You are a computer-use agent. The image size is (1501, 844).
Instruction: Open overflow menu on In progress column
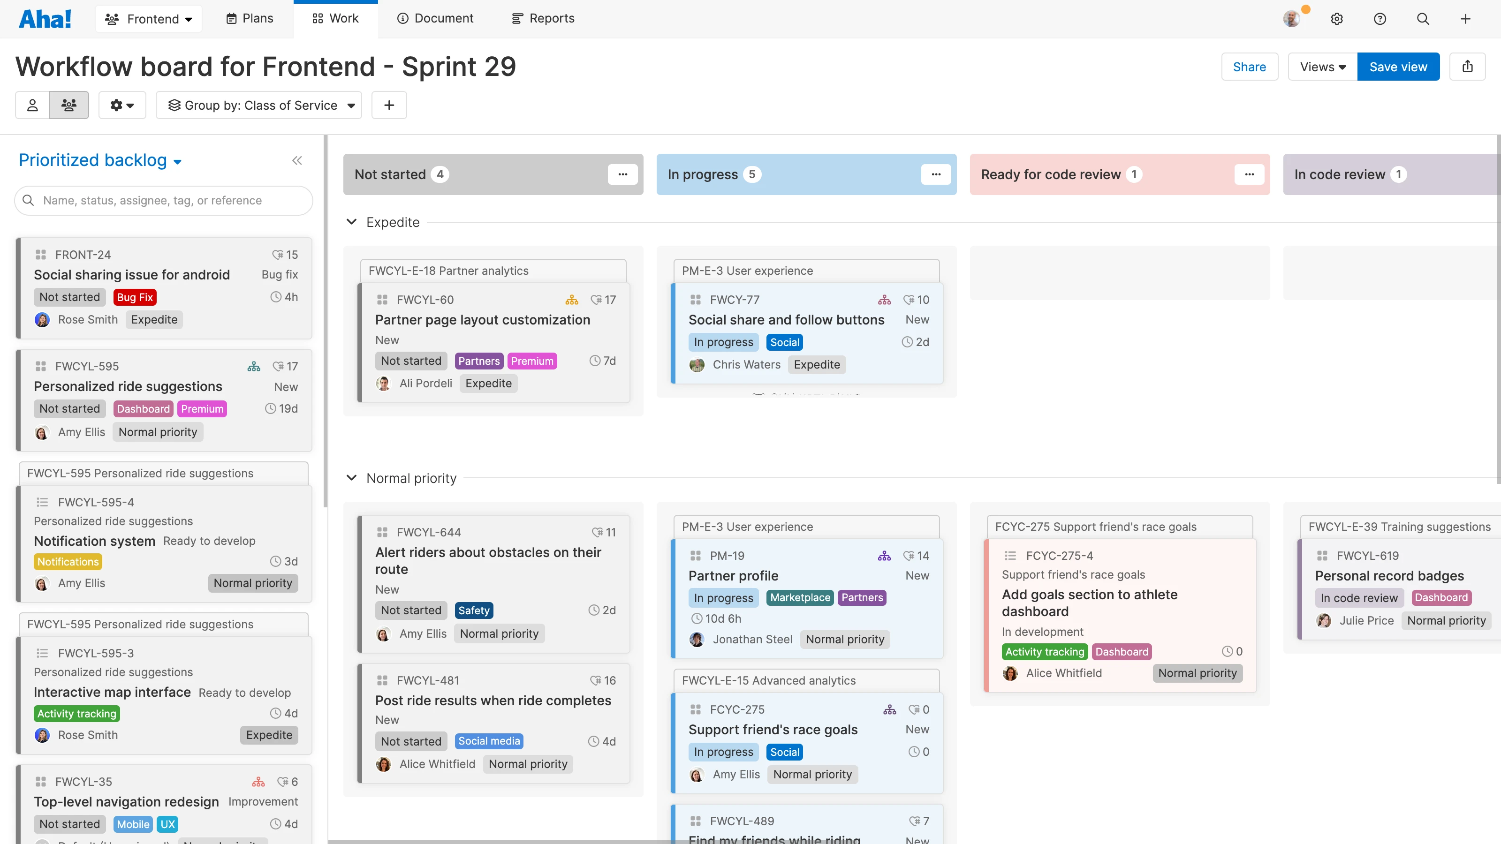[936, 174]
